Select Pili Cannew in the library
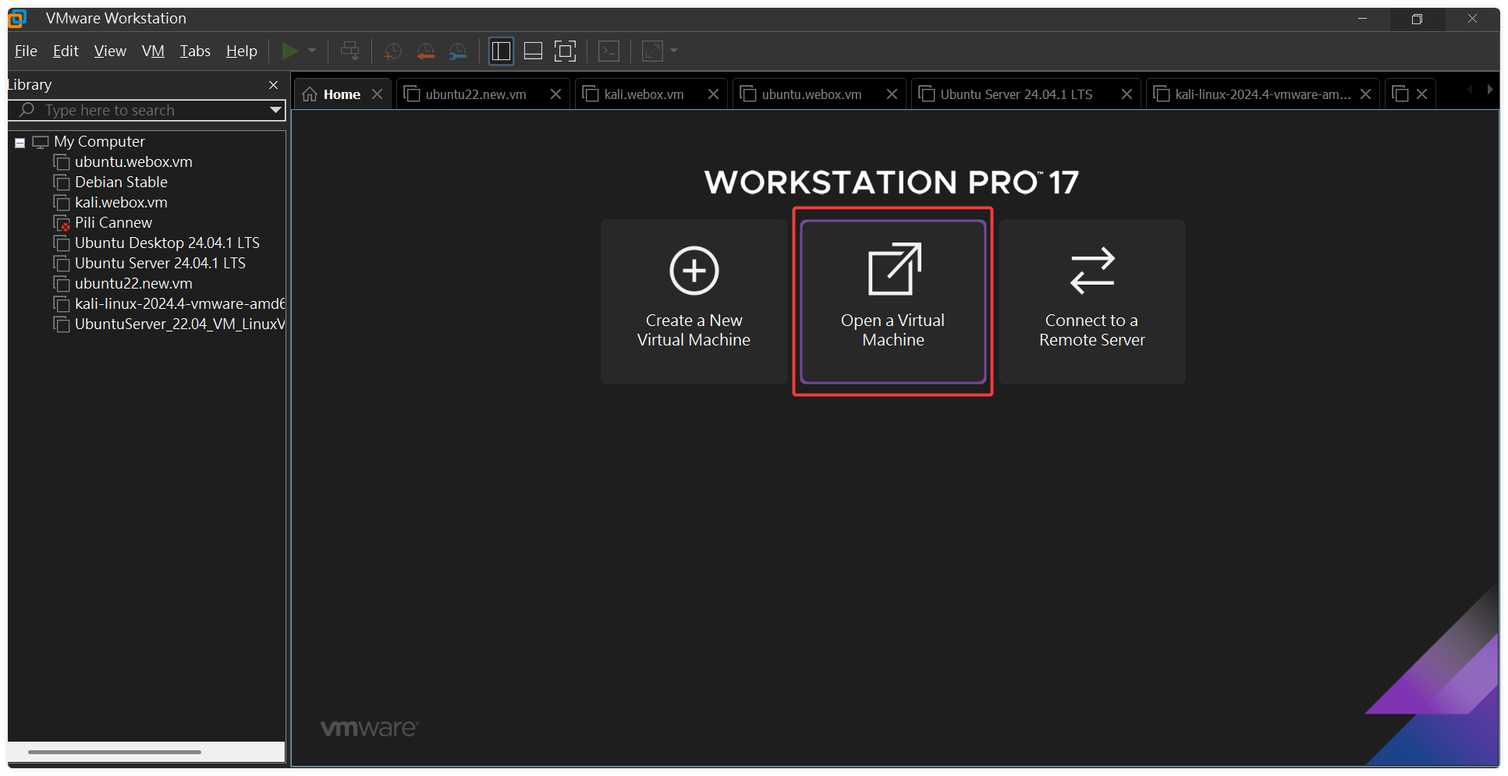Image resolution: width=1508 pixels, height=776 pixels. [113, 223]
